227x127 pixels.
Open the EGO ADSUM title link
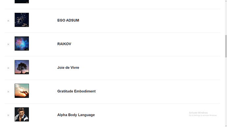point(68,20)
